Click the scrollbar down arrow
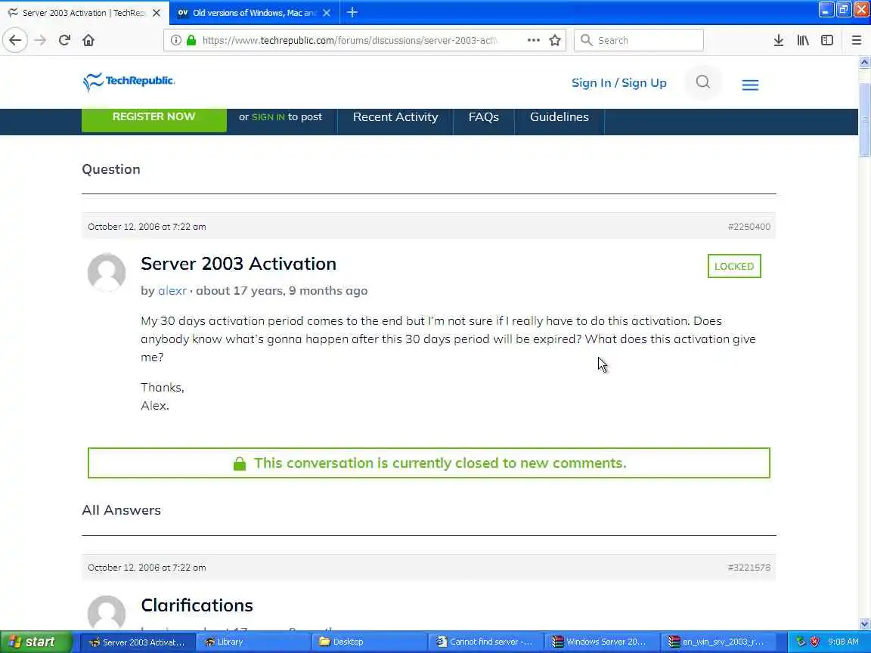This screenshot has height=653, width=871. [x=864, y=624]
